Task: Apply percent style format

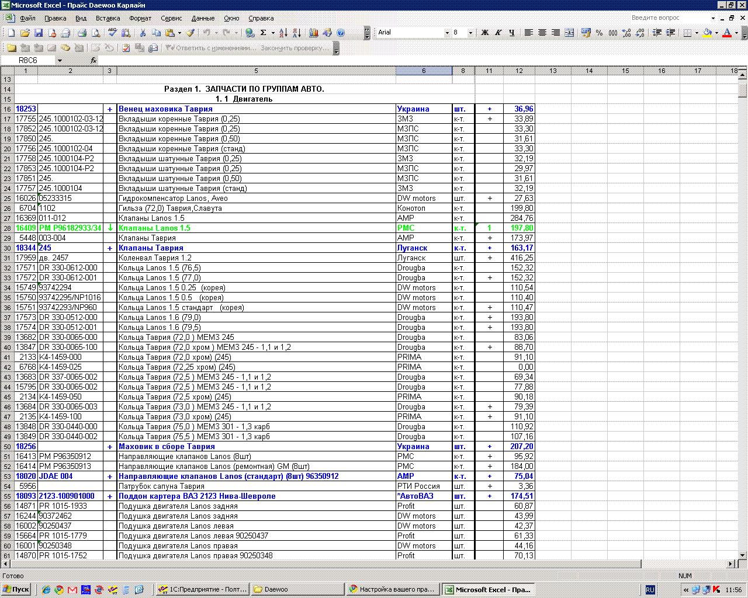Action: pos(599,33)
